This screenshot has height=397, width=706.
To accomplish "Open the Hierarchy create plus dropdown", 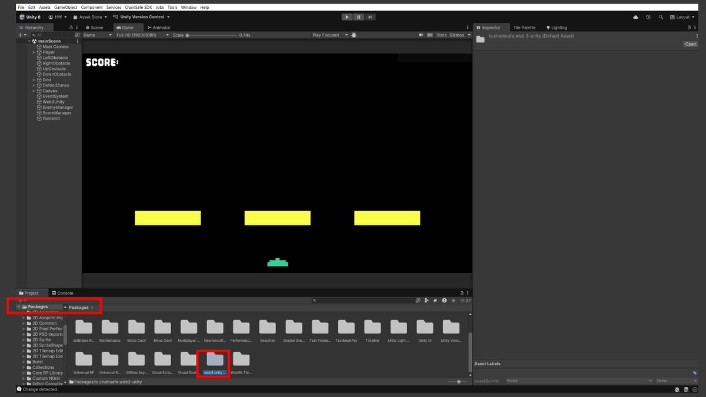I will (x=22, y=35).
